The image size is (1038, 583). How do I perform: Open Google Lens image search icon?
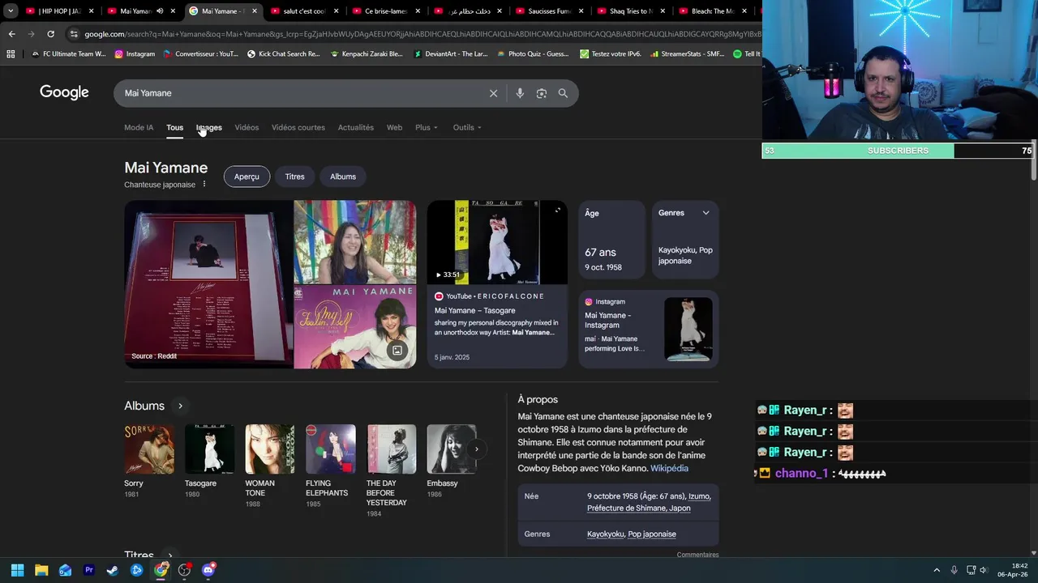(x=542, y=93)
